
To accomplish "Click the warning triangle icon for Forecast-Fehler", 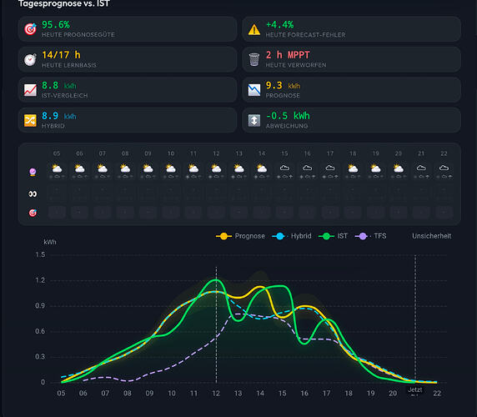I will pos(254,29).
